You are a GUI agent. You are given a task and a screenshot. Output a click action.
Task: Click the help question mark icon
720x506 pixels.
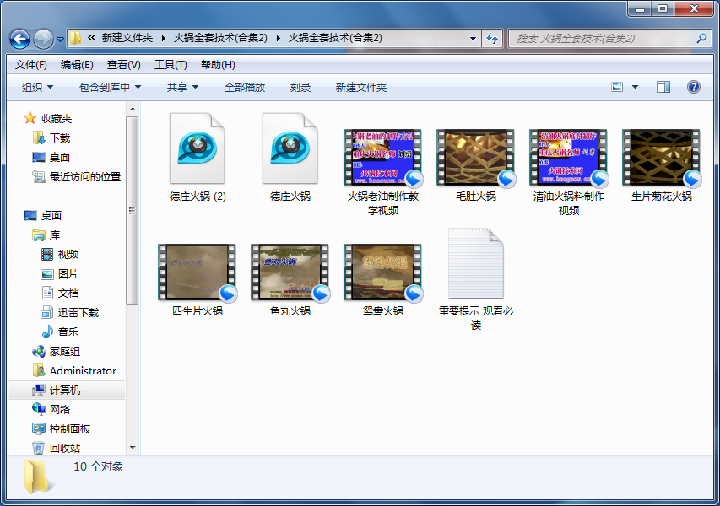click(693, 87)
